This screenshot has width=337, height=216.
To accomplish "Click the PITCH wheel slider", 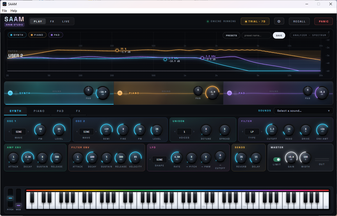I will pos(10,198).
